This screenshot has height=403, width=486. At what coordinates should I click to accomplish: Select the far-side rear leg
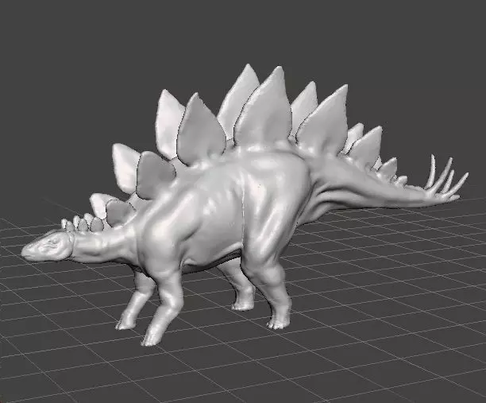point(240,289)
